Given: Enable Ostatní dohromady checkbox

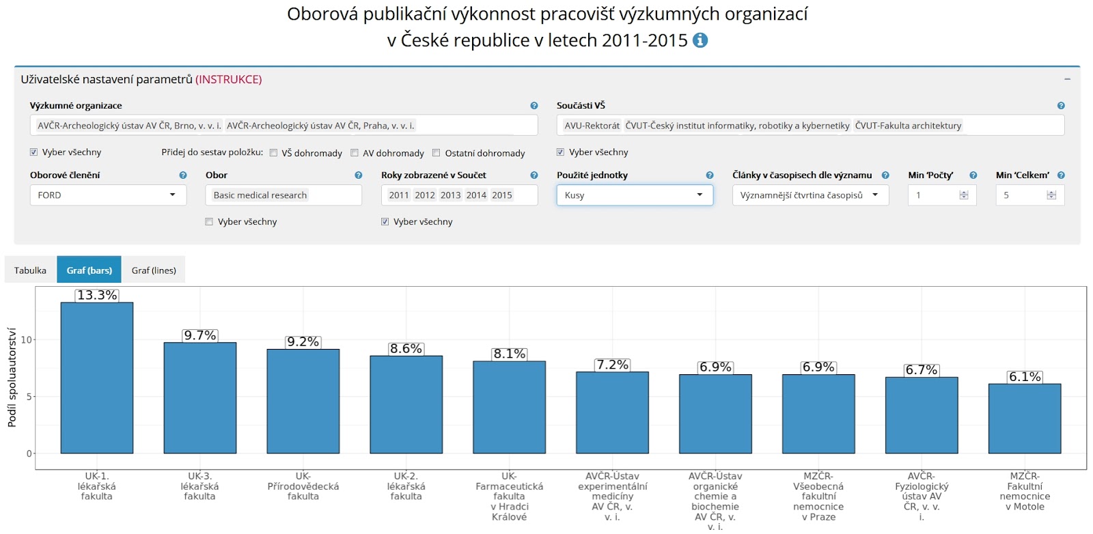Looking at the screenshot, I should click(x=437, y=153).
